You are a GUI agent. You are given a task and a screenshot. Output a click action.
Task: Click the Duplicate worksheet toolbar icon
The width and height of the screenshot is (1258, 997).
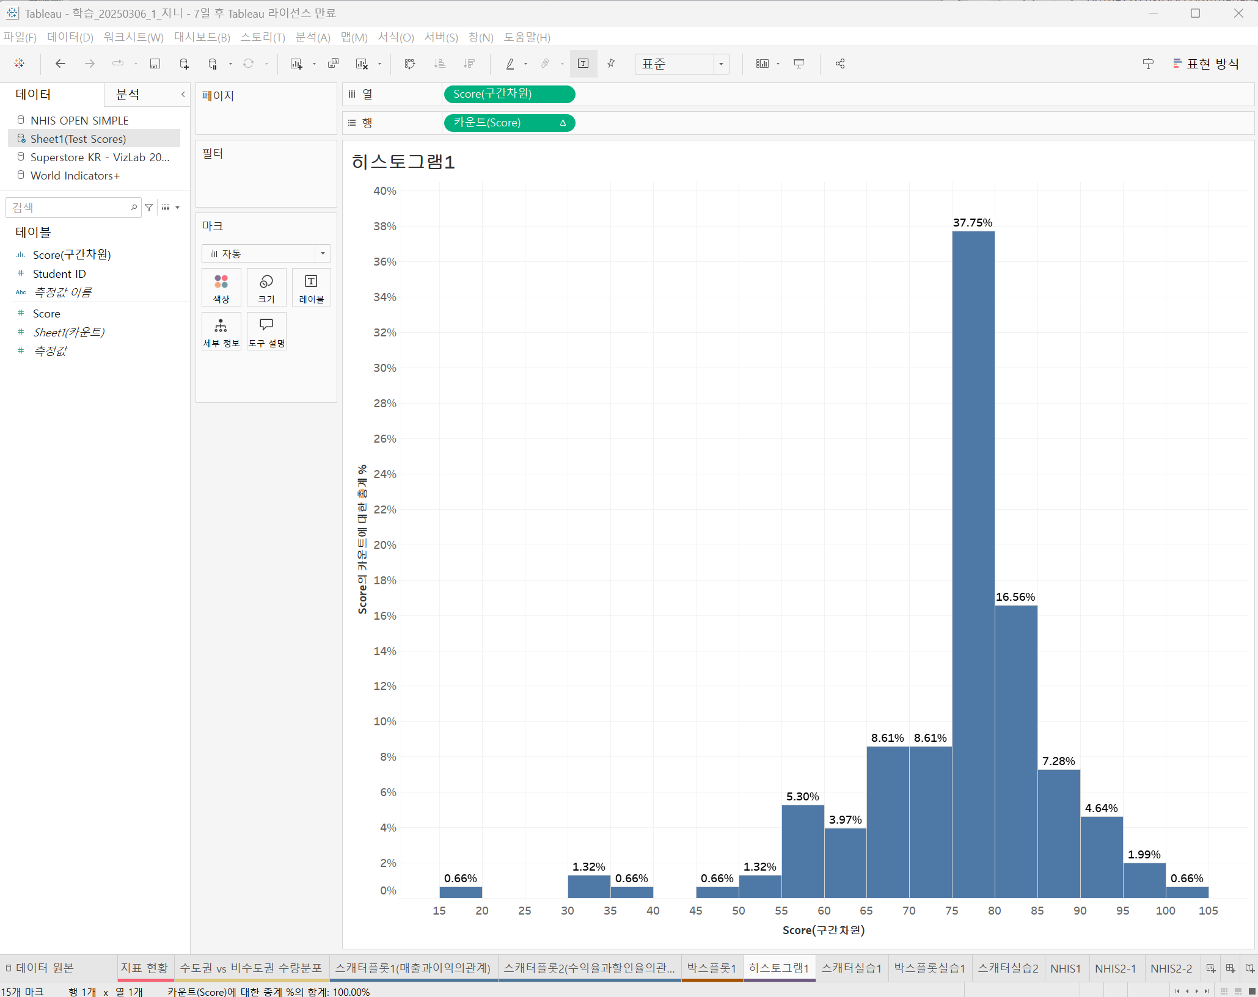pyautogui.click(x=333, y=63)
